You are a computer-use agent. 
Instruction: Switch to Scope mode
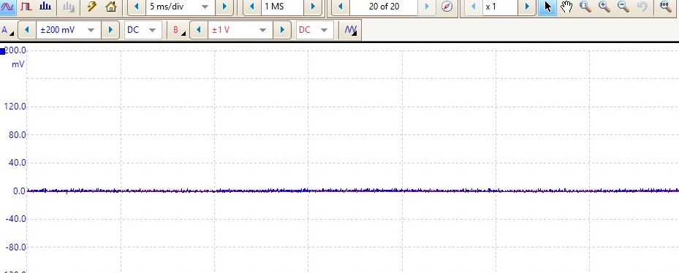click(7, 7)
